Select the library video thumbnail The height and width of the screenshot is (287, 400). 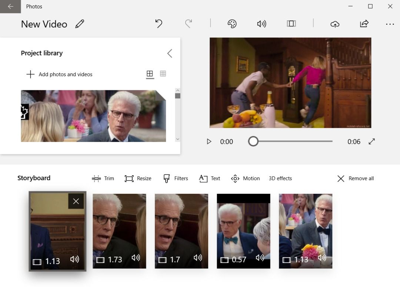93,116
